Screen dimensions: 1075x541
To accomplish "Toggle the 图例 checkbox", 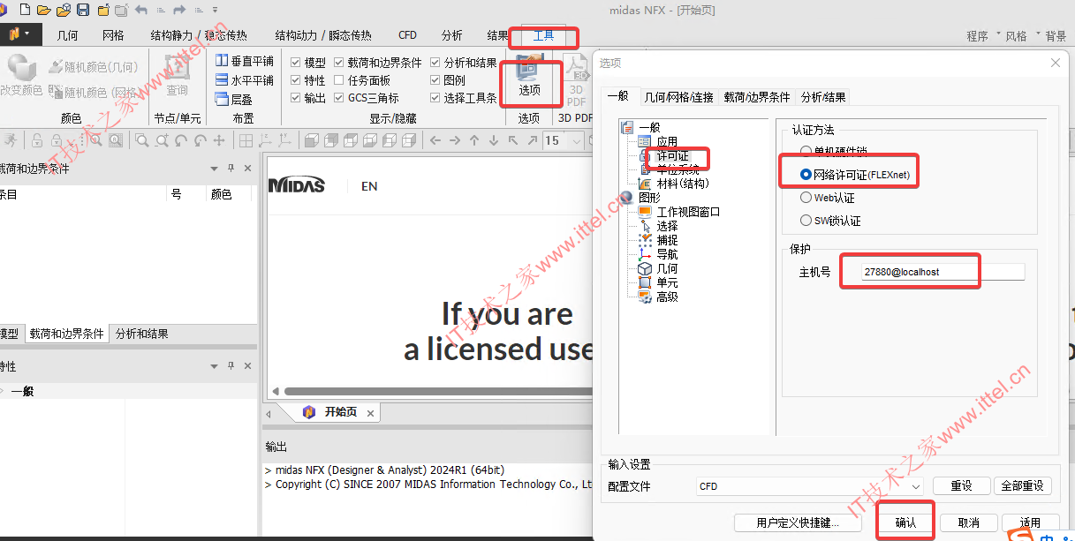I will (435, 80).
